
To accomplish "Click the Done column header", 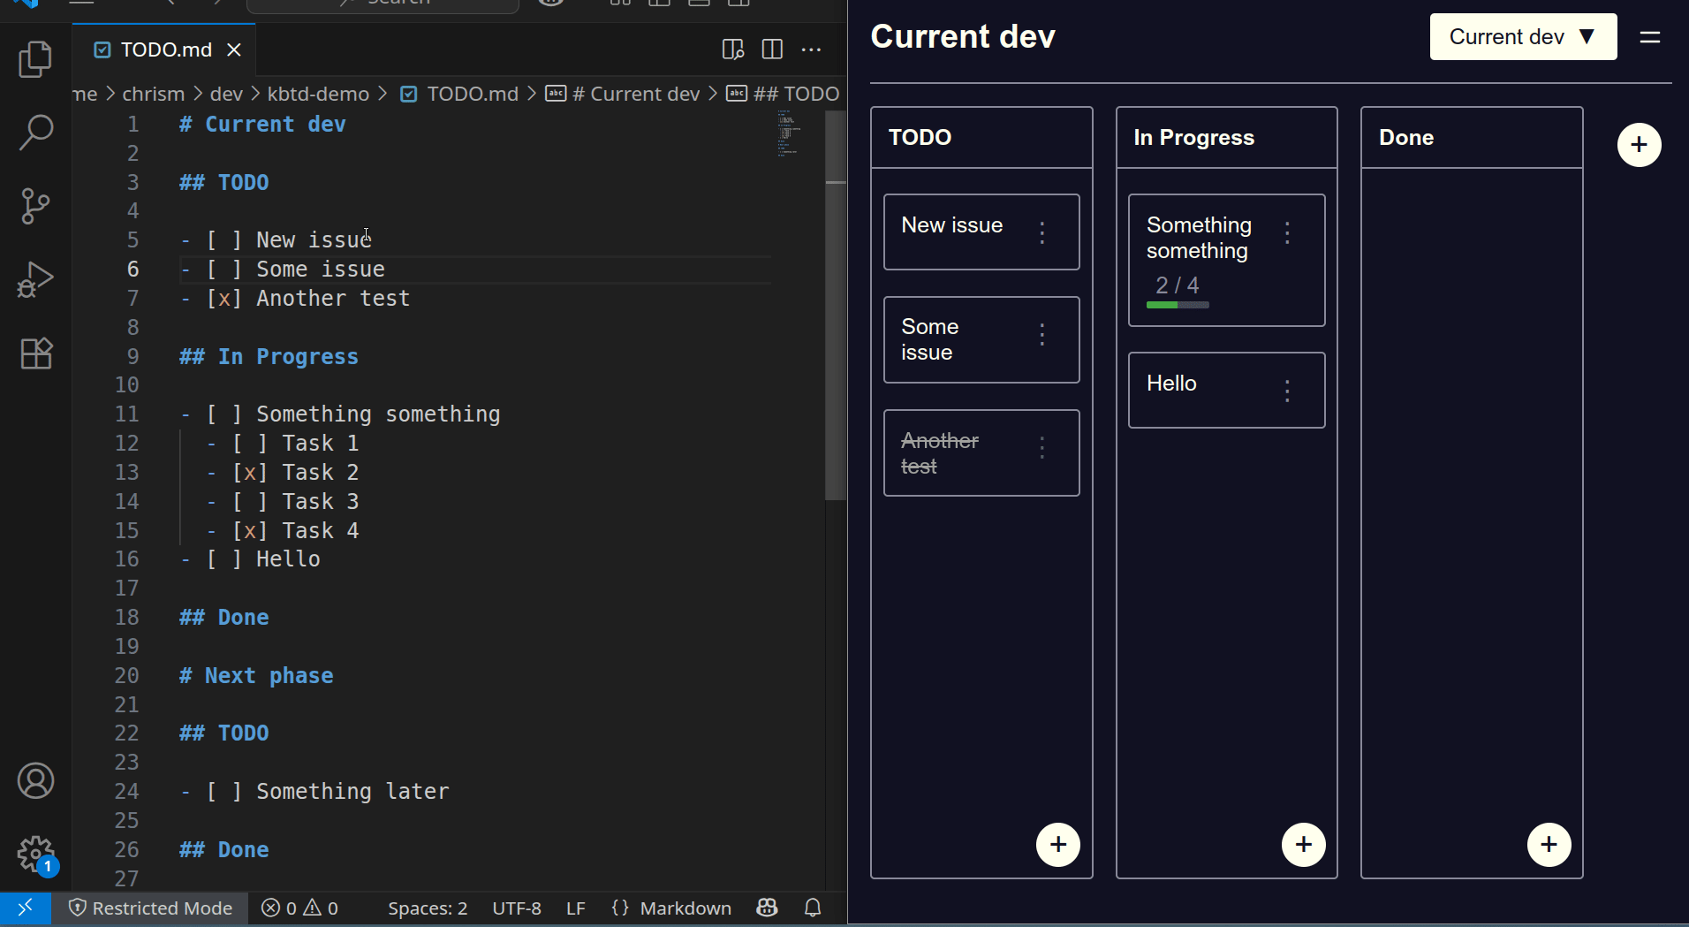I will click(x=1472, y=138).
